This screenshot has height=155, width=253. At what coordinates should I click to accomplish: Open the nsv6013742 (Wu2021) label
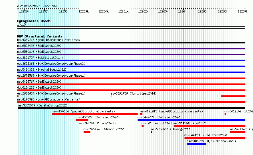click(157, 123)
